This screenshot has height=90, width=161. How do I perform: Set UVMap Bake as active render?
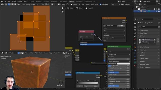(x=154, y=42)
